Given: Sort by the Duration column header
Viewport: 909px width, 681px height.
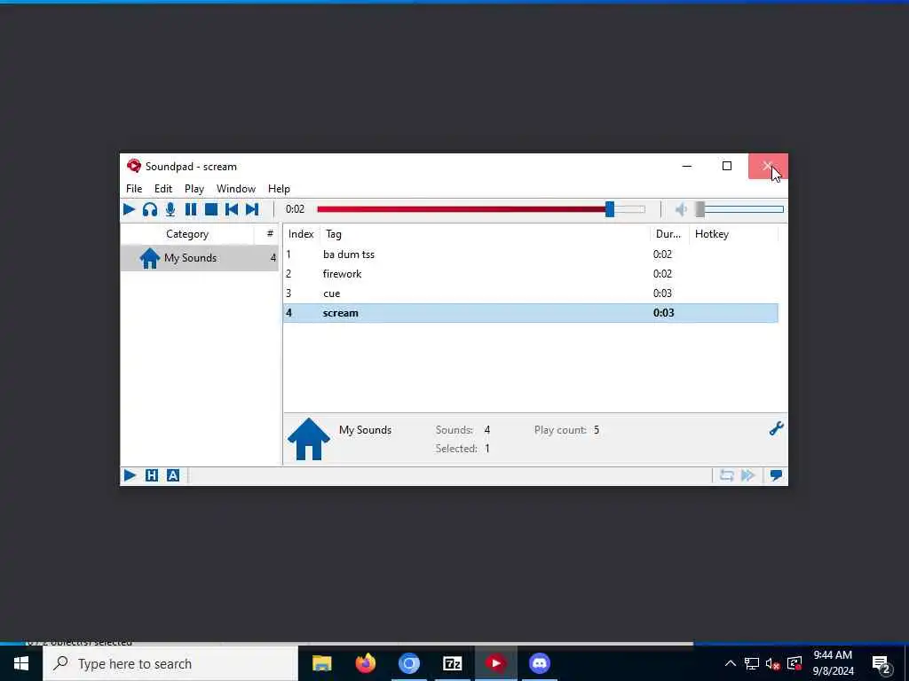Looking at the screenshot, I should pyautogui.click(x=669, y=234).
